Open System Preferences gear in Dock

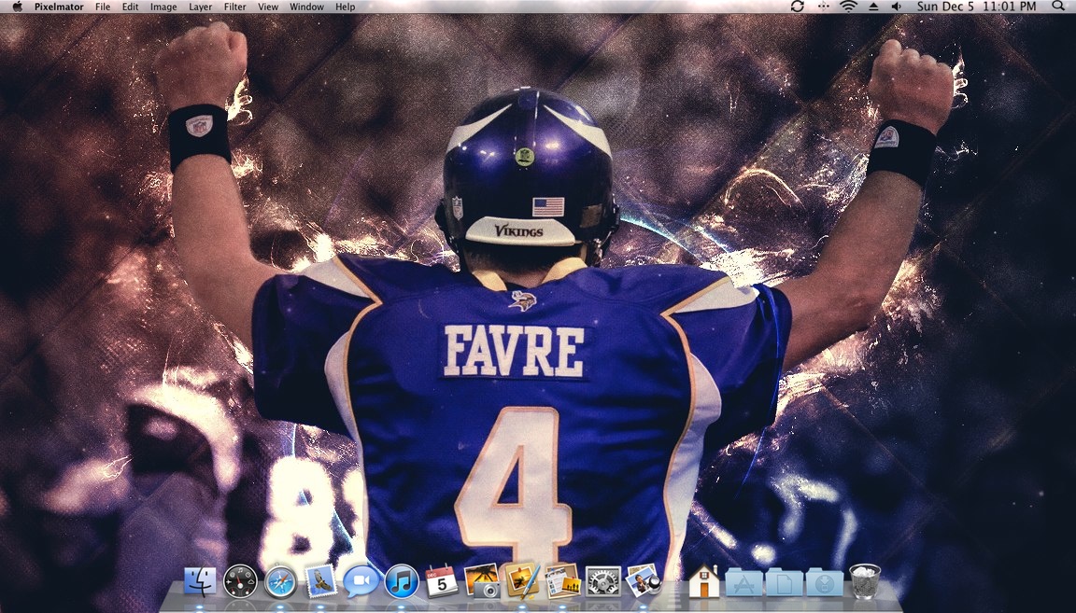(603, 581)
